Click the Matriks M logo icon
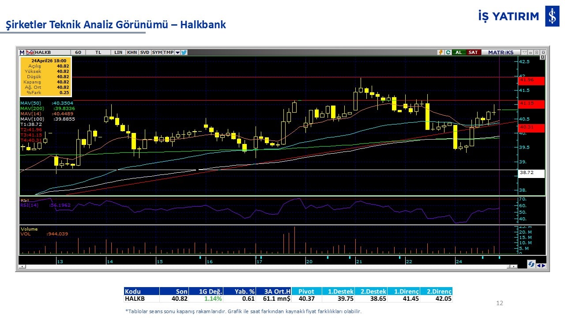The image size is (565, 318). click(x=22, y=52)
